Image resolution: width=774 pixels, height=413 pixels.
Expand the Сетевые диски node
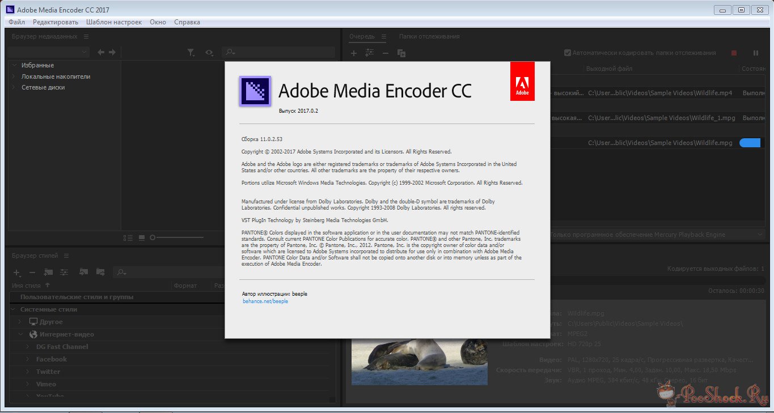14,88
